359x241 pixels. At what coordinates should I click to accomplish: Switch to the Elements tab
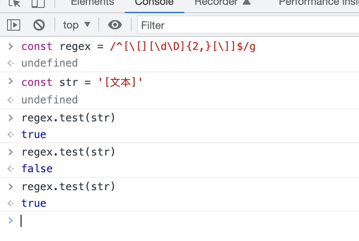tap(92, 3)
